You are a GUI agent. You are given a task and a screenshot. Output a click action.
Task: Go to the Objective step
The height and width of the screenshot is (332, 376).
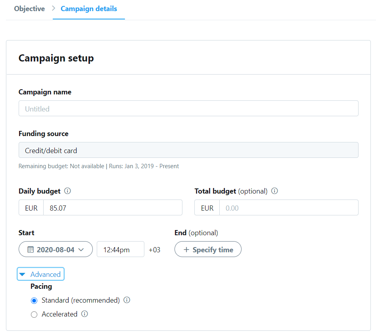click(29, 9)
